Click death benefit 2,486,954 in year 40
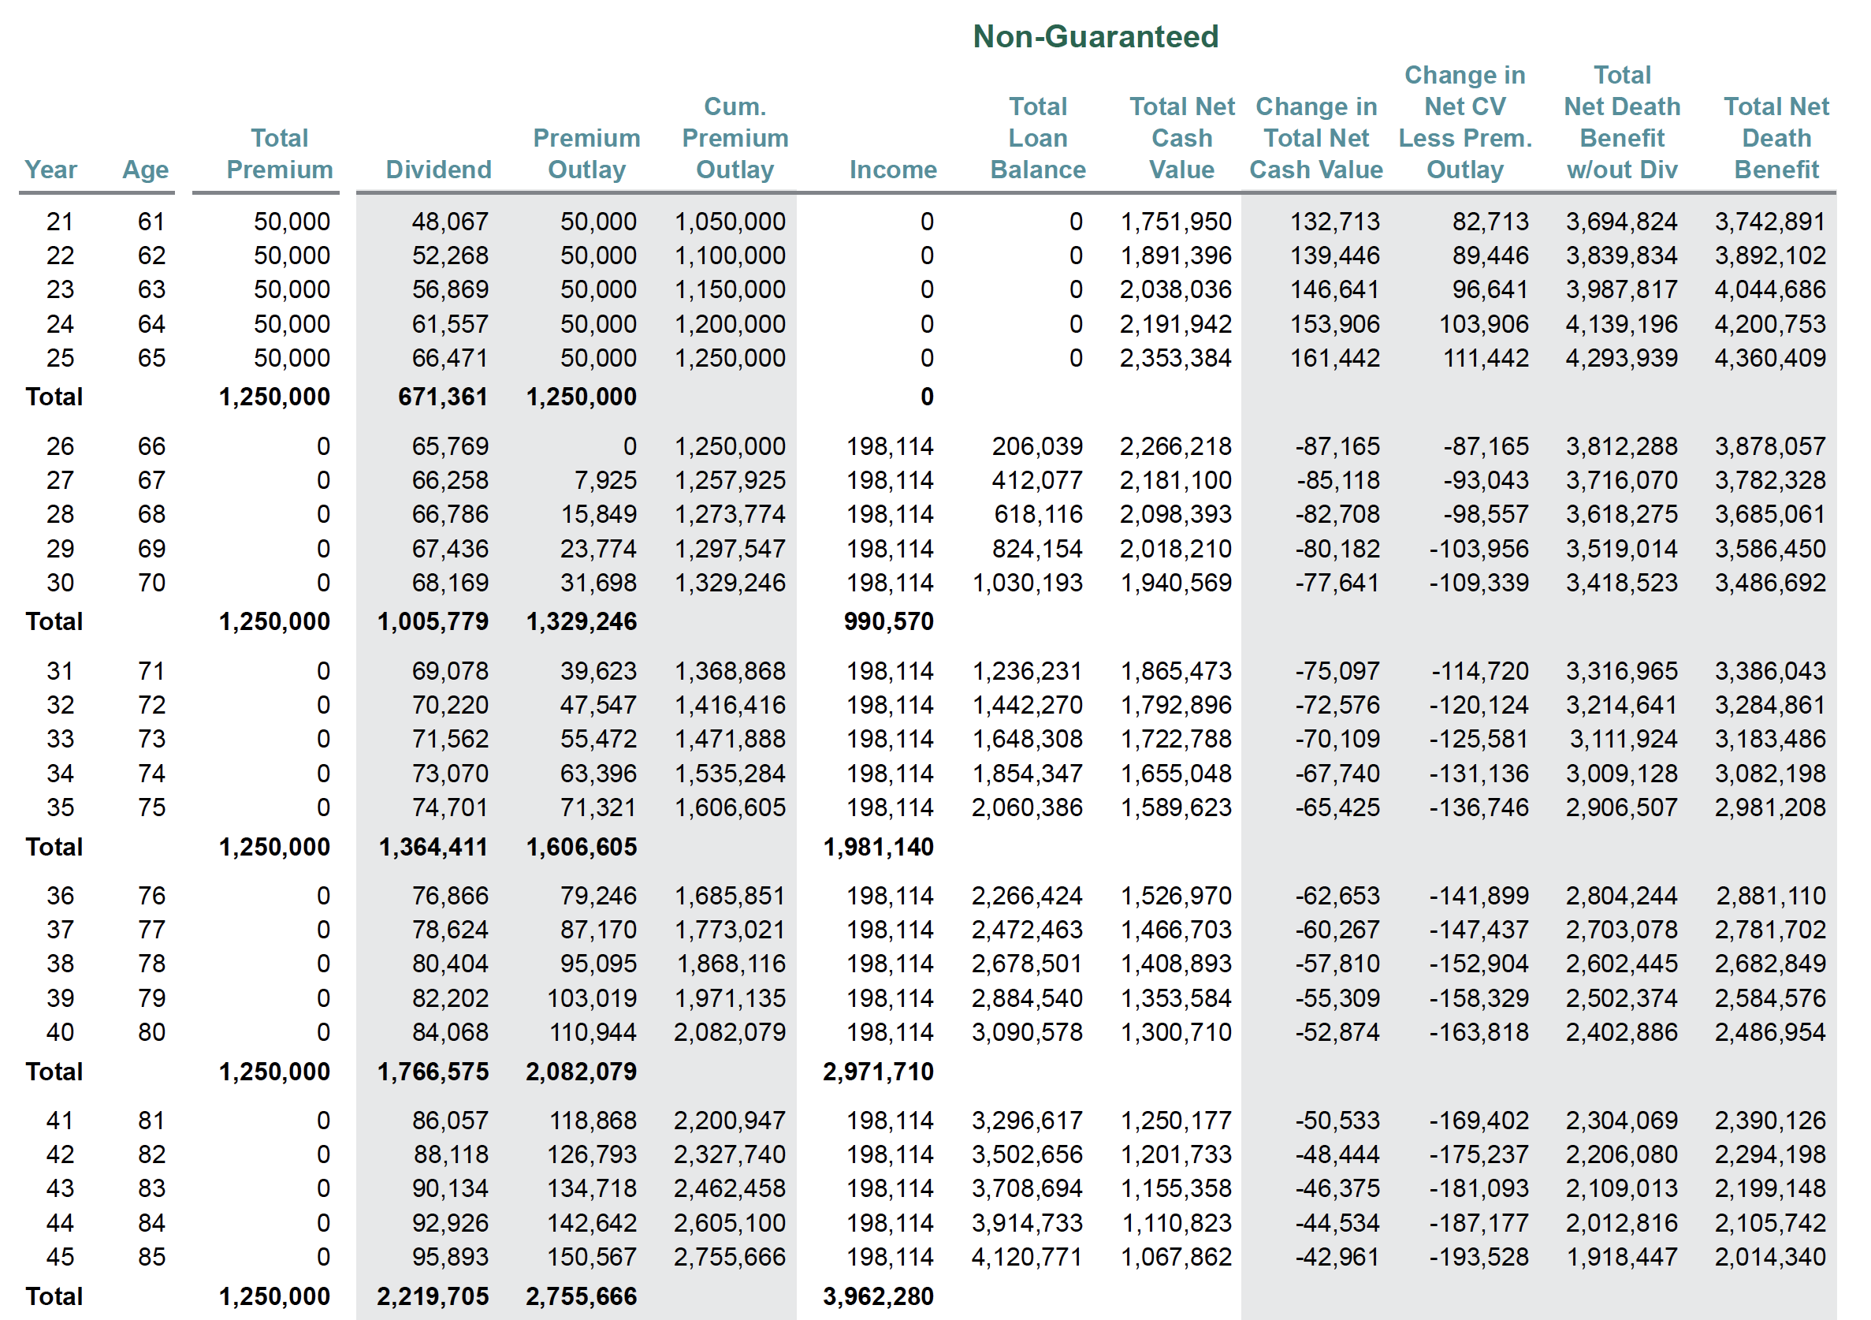This screenshot has width=1871, height=1320. pos(1770,1033)
